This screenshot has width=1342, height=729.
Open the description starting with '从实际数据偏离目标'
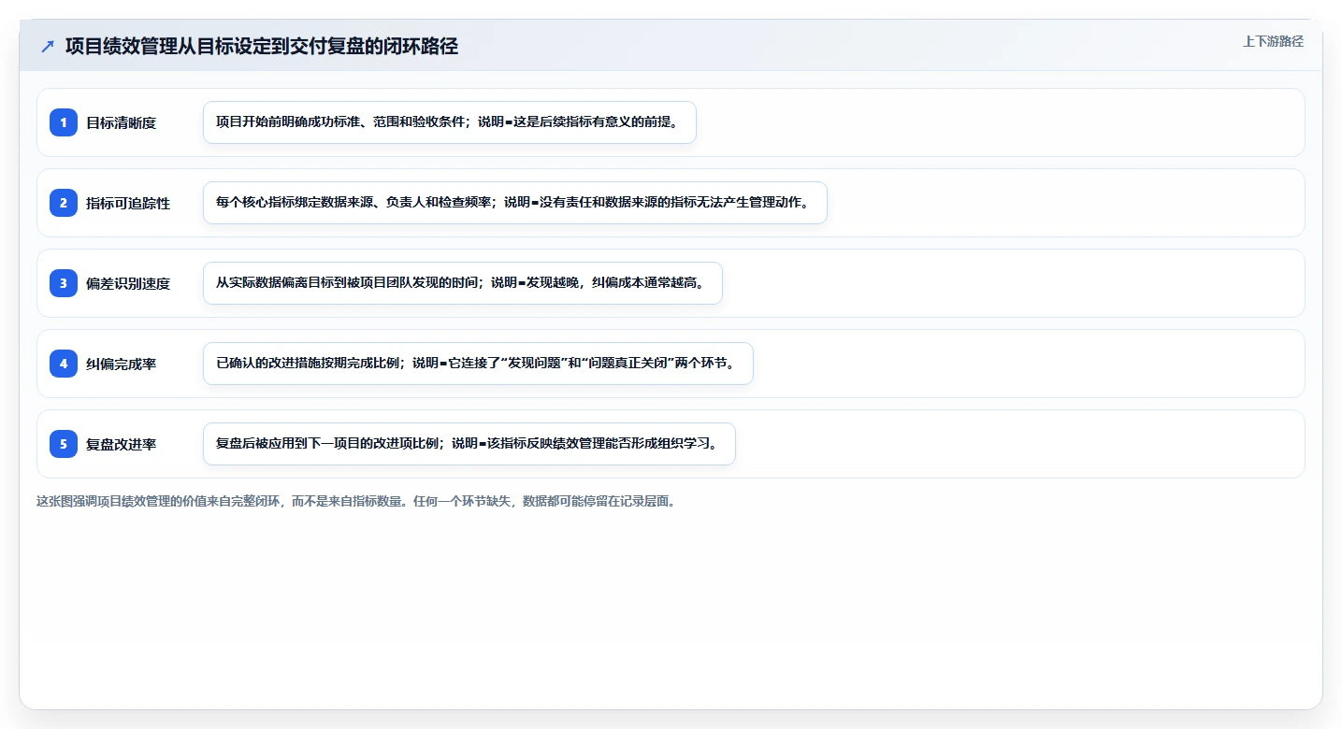(x=463, y=283)
